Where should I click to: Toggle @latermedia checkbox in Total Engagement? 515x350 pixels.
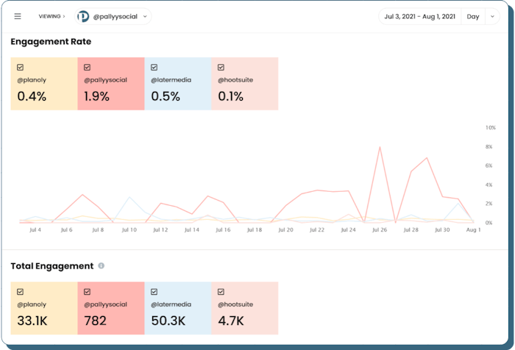tap(154, 292)
